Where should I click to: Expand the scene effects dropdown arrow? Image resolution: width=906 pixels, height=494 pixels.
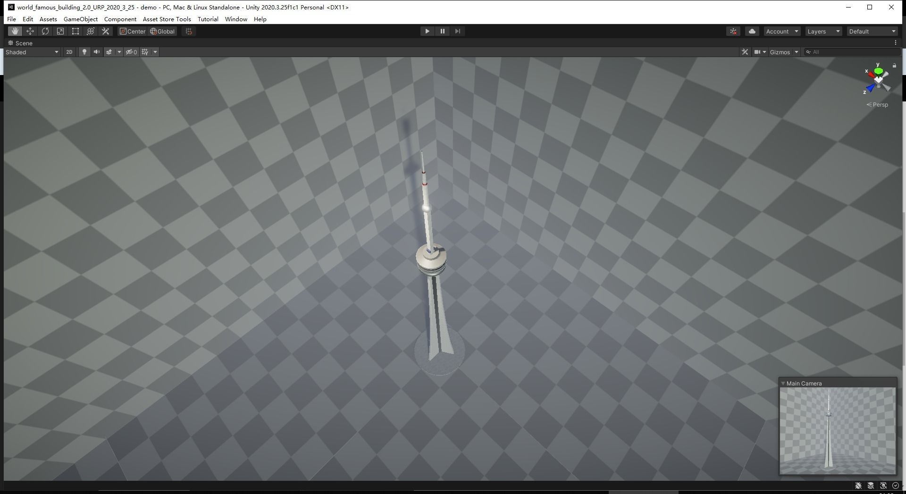[119, 52]
